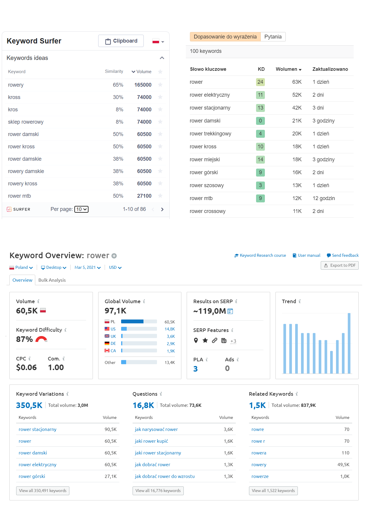Click the Clipboard button
Screen dimensions: 371x507
pos(121,41)
